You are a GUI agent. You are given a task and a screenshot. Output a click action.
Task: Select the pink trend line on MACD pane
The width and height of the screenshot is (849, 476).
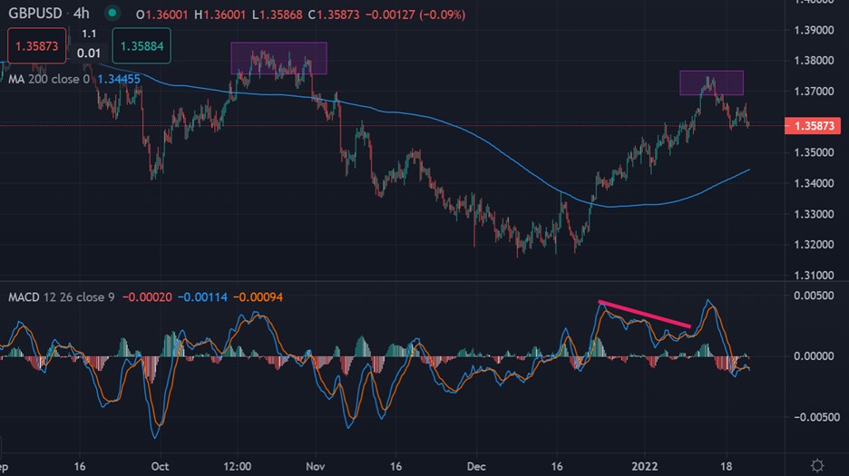tap(644, 314)
